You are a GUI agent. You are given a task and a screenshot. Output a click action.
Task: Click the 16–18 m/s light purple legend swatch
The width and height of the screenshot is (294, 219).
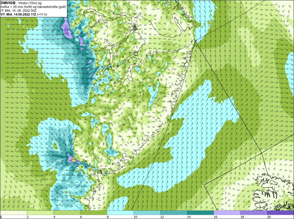point(227,213)
